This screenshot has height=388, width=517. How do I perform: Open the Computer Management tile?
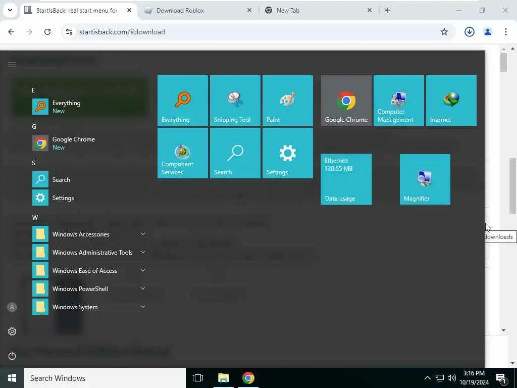[399, 101]
